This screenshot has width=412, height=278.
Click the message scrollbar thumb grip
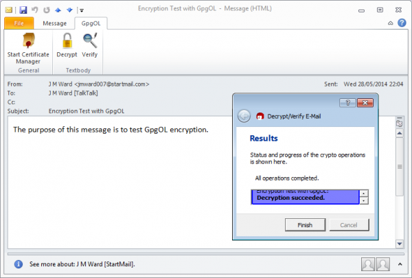pos(400,167)
